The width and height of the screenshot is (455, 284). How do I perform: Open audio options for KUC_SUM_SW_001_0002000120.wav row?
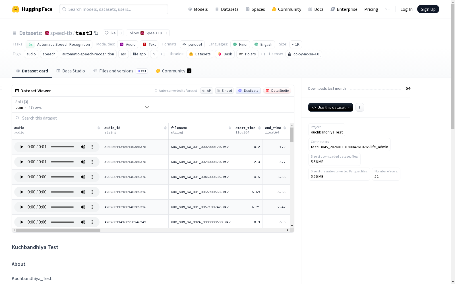pos(92,147)
